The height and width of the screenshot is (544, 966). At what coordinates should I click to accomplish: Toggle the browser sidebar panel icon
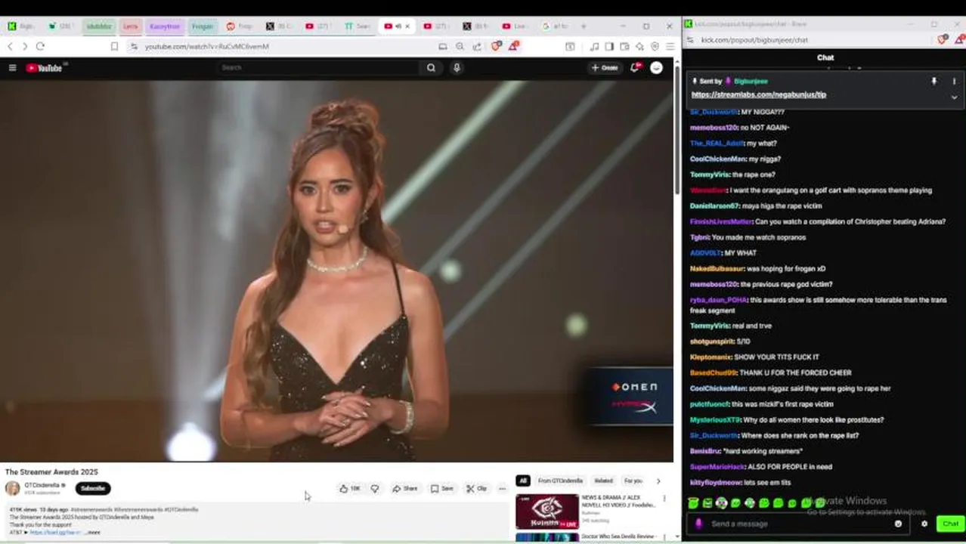pyautogui.click(x=609, y=46)
